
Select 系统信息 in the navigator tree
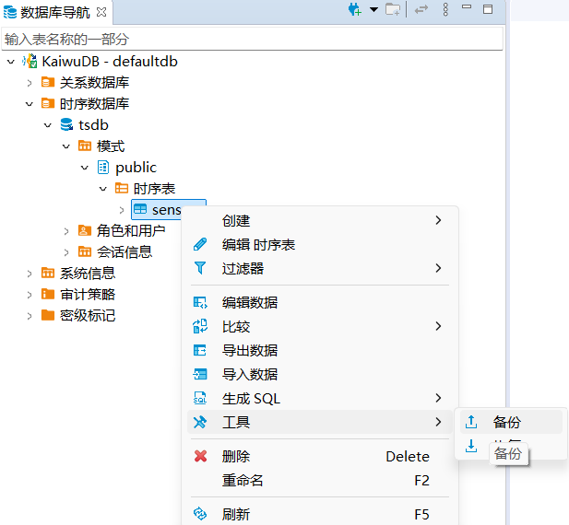point(88,274)
